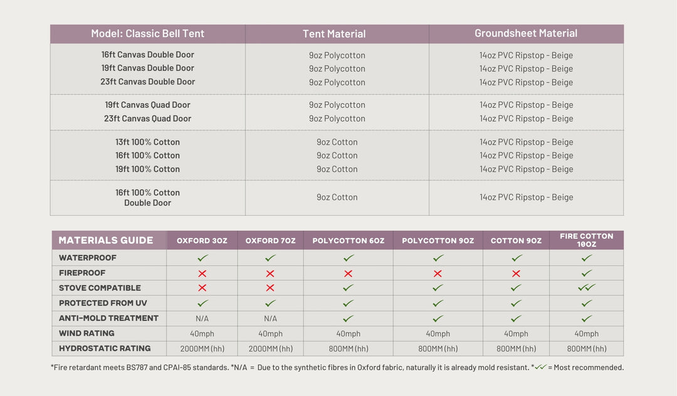Click the Fireproof red cross under Oxford 7oz

(x=270, y=274)
